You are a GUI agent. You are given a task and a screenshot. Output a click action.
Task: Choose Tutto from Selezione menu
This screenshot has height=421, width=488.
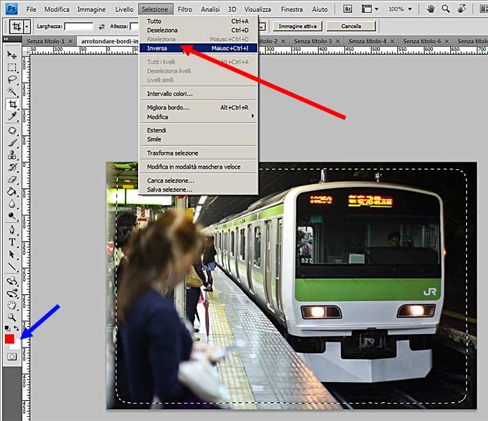[198, 21]
